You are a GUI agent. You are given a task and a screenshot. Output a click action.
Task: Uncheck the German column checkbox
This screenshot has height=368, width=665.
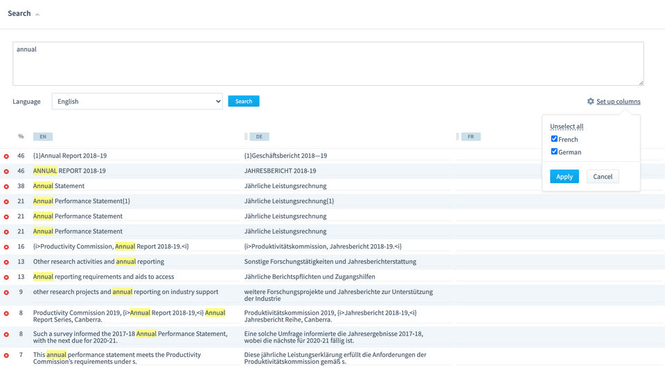554,151
